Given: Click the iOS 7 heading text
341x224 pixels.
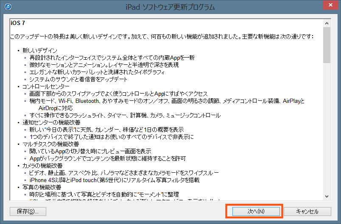Looking at the screenshot, I should pos(18,23).
